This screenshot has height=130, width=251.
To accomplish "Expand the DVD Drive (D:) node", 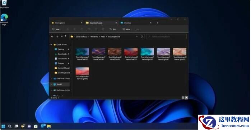I will pos(51,90).
